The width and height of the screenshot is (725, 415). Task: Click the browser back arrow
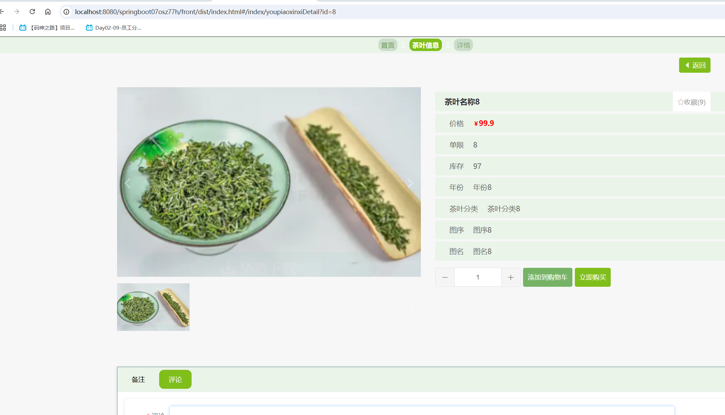(2, 12)
